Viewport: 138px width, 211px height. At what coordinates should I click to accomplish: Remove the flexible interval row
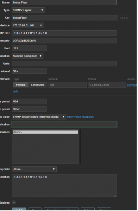(x=132, y=85)
